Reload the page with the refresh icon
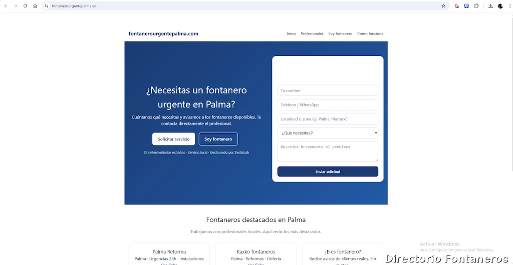The width and height of the screenshot is (513, 265). tap(25, 6)
